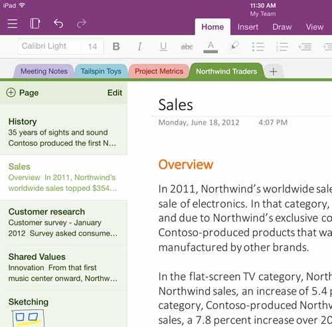Apply bulleted list formatting
This screenshot has height=327, width=332.
[x=258, y=46]
